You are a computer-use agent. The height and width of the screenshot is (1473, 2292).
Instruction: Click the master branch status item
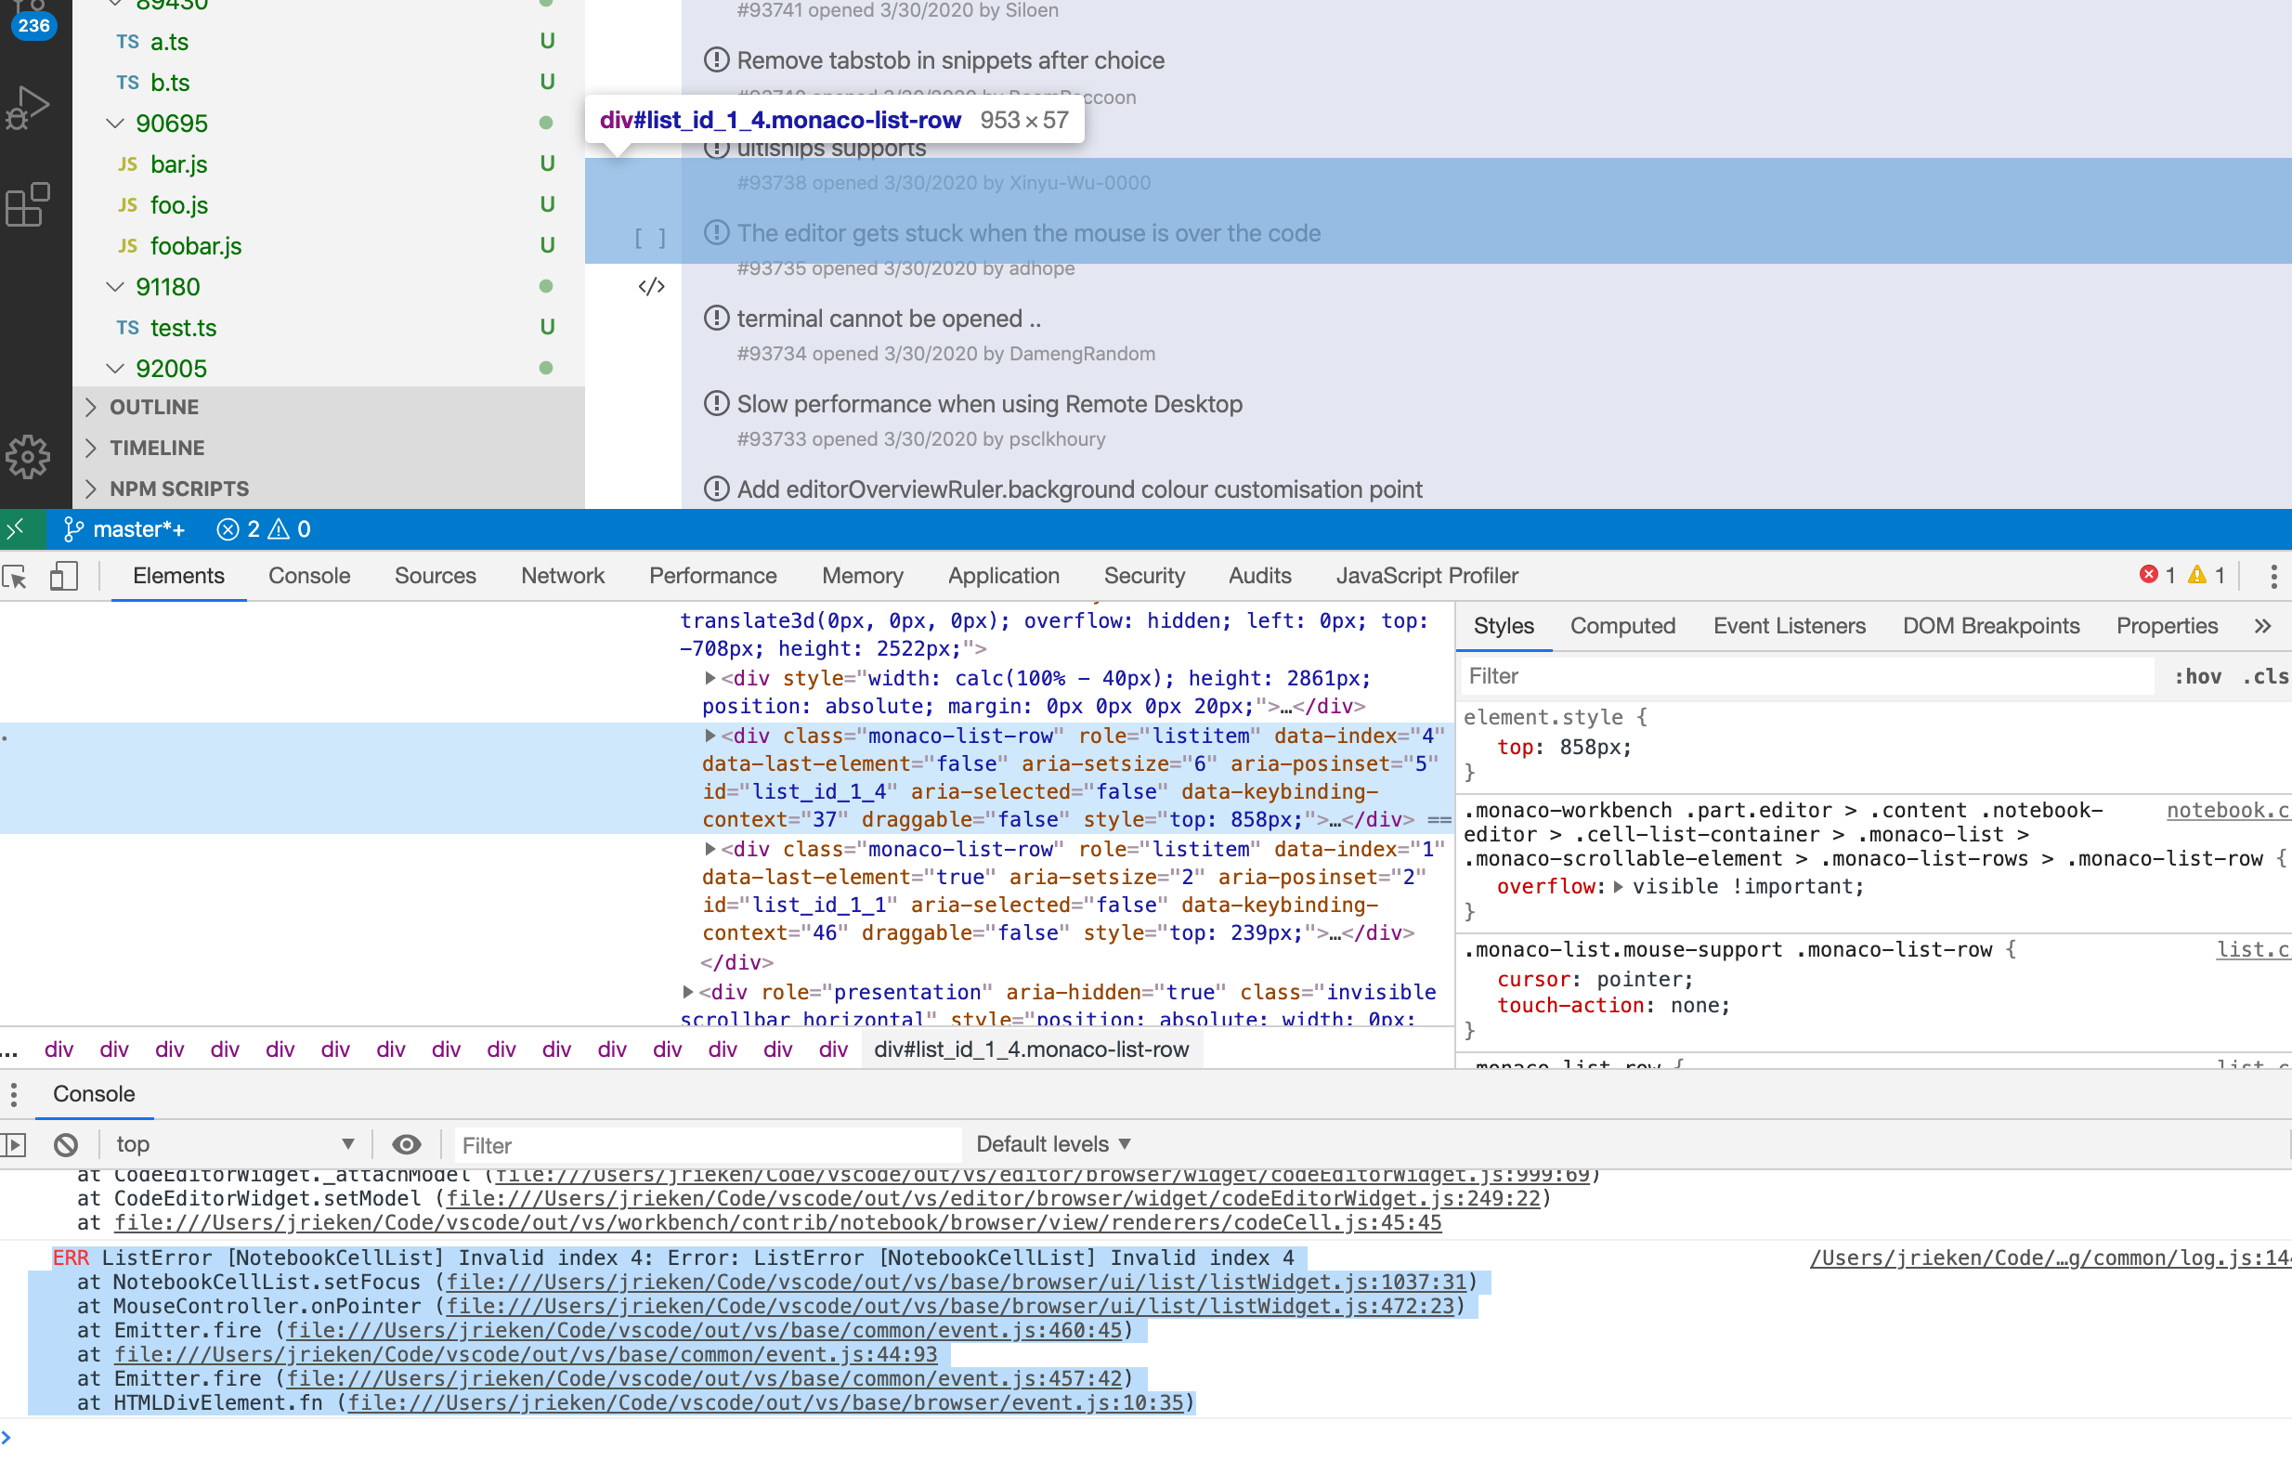point(124,529)
